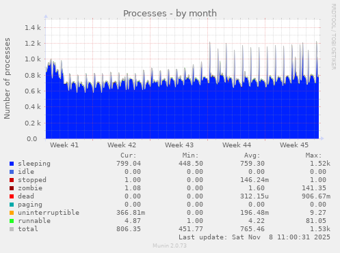Click the 'dead' legend label

26,196
